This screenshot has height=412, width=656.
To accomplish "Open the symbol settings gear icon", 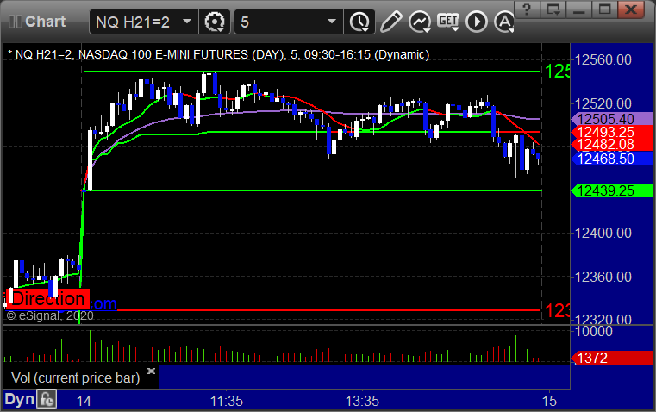I will [214, 22].
